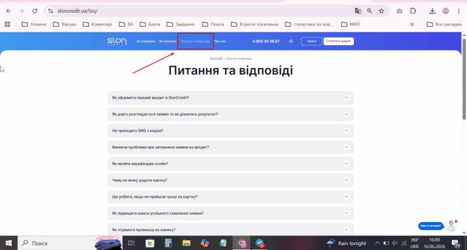Expand 'Як довго розглядається заявка' question

[230, 114]
